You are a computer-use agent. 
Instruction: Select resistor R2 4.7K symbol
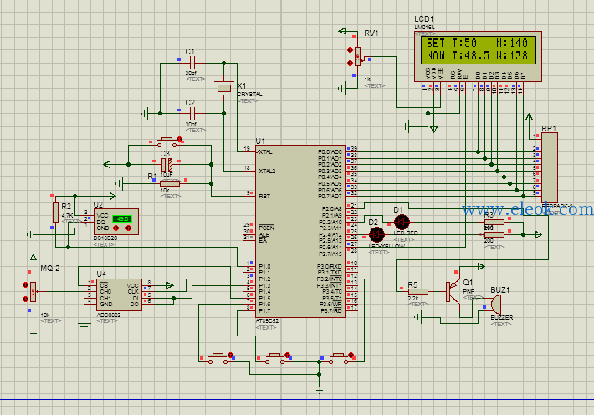point(55,213)
